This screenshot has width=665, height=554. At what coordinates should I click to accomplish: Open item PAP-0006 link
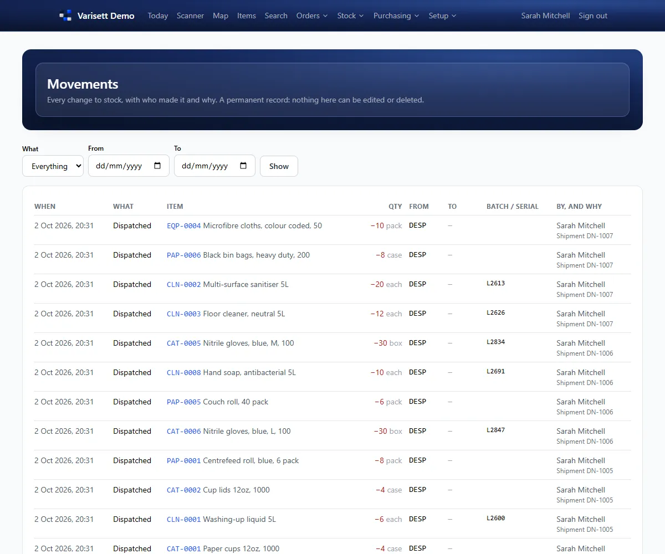coord(184,255)
